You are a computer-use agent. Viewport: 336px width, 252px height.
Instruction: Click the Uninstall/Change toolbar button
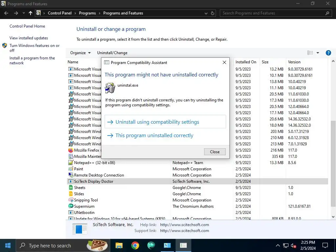pos(112,53)
